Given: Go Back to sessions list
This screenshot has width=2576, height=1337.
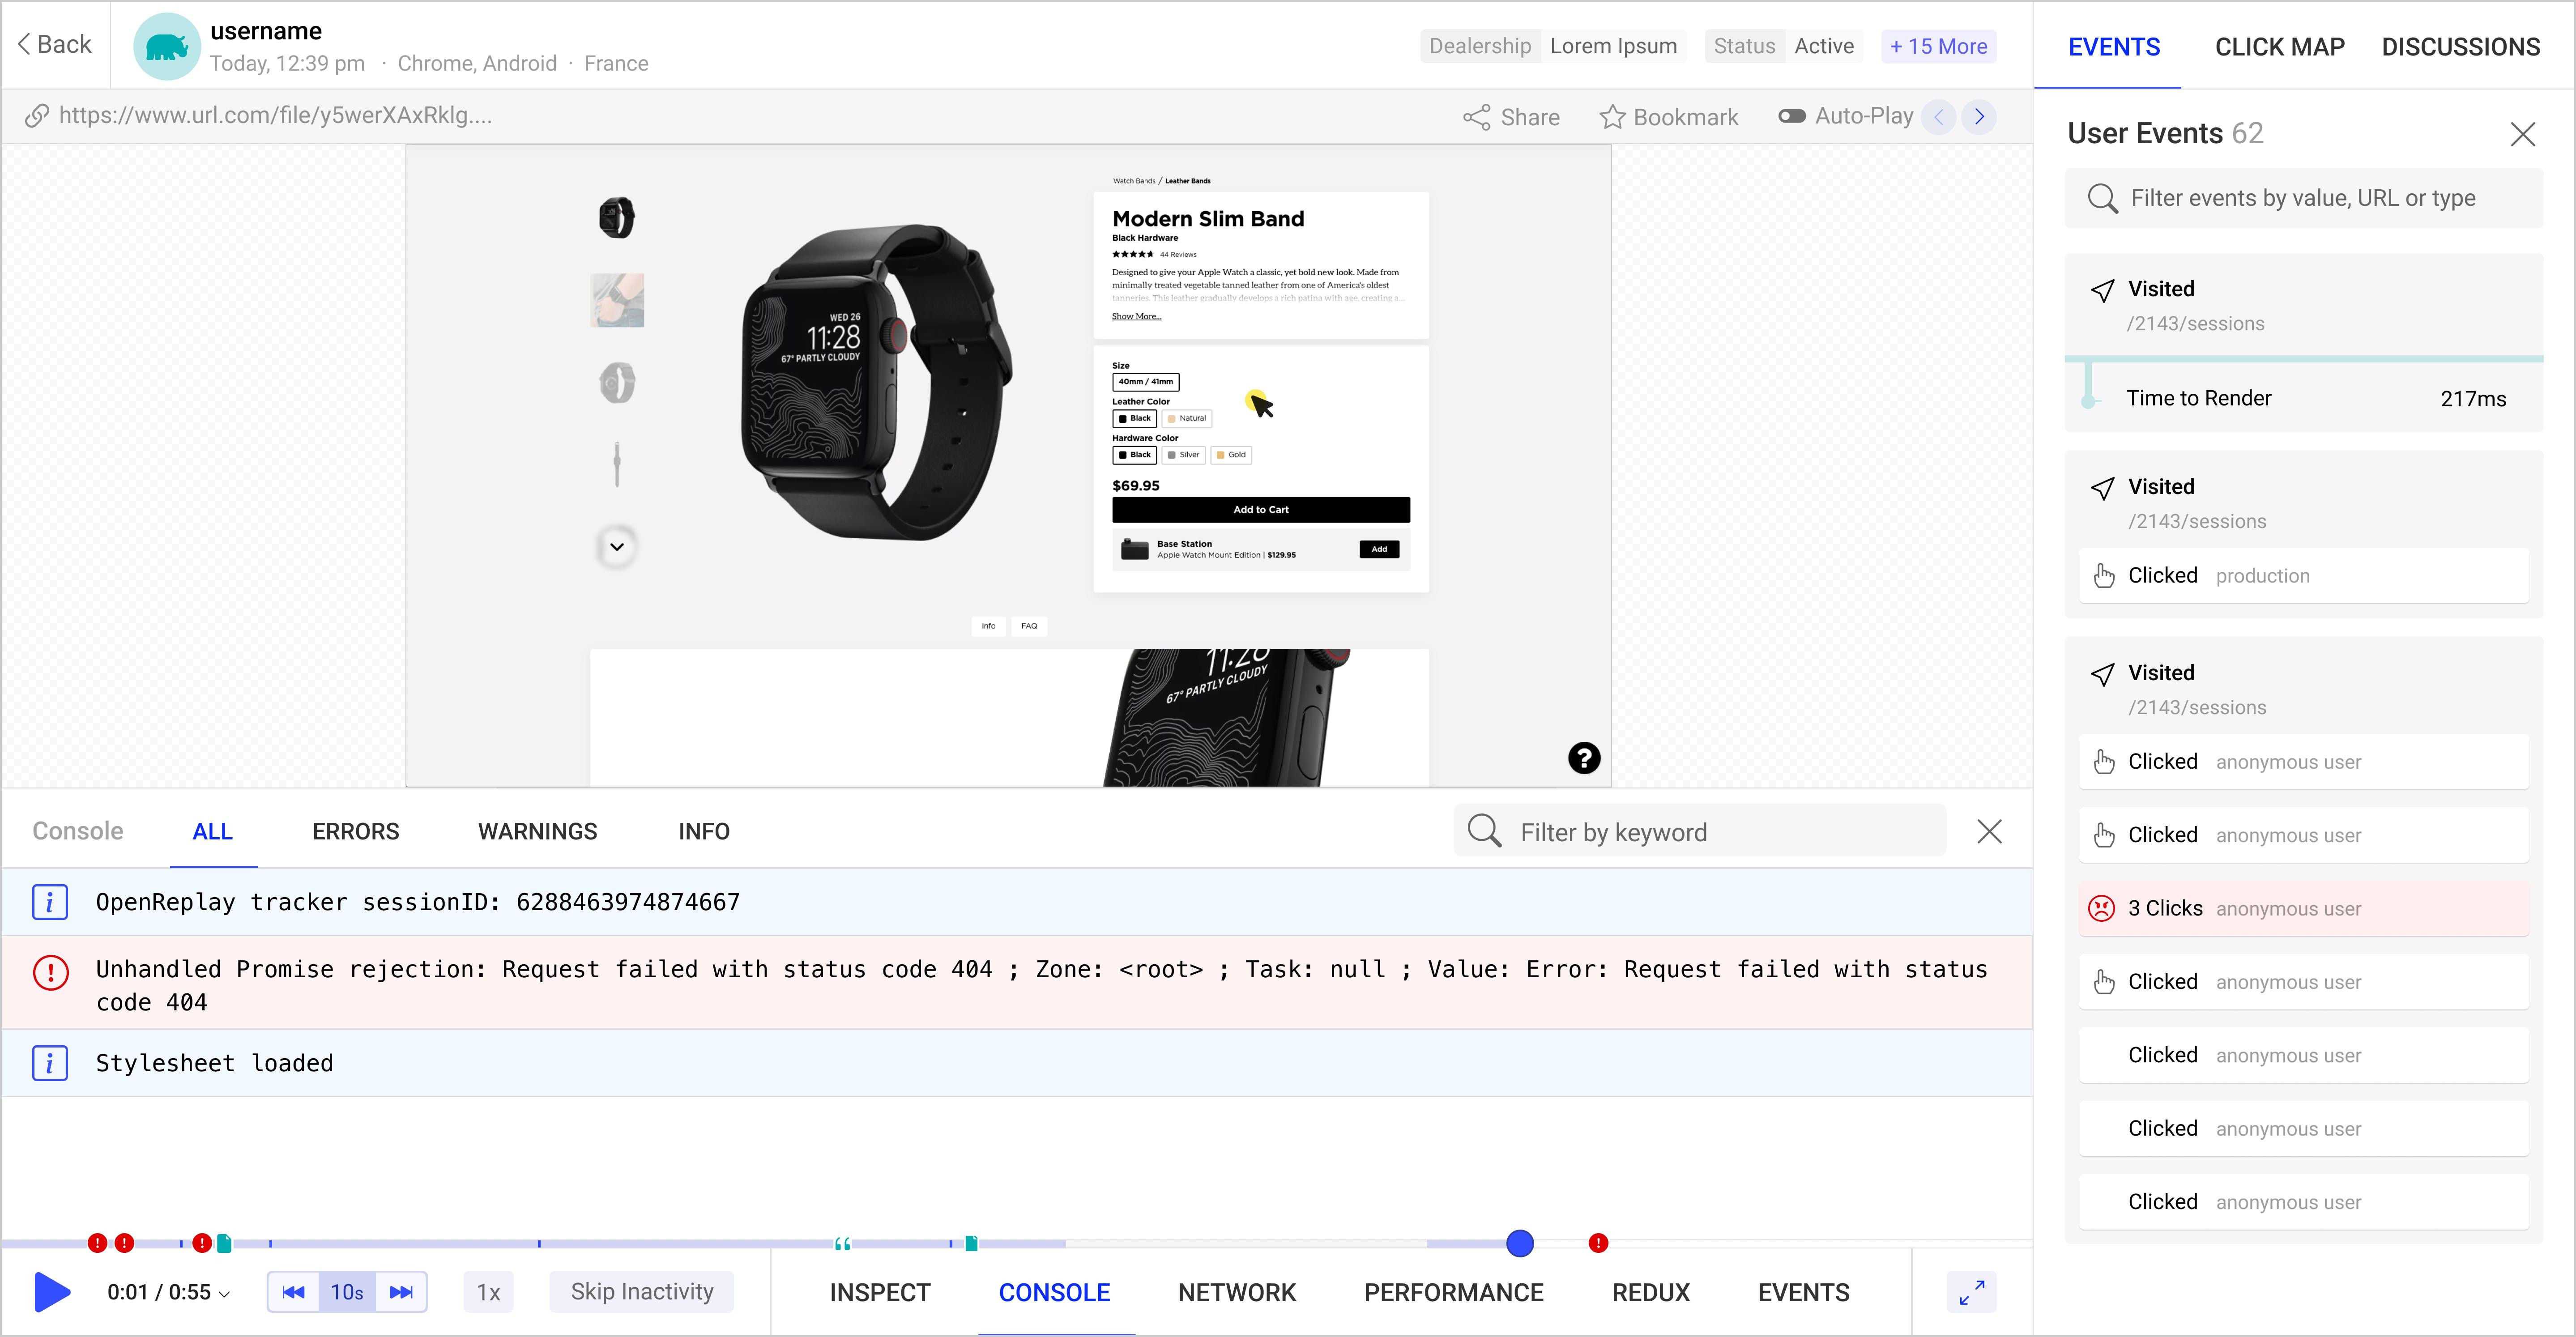Looking at the screenshot, I should [55, 44].
